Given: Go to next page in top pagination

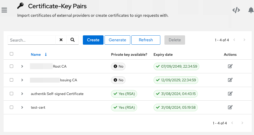Looking at the screenshot, I should 244,40.
